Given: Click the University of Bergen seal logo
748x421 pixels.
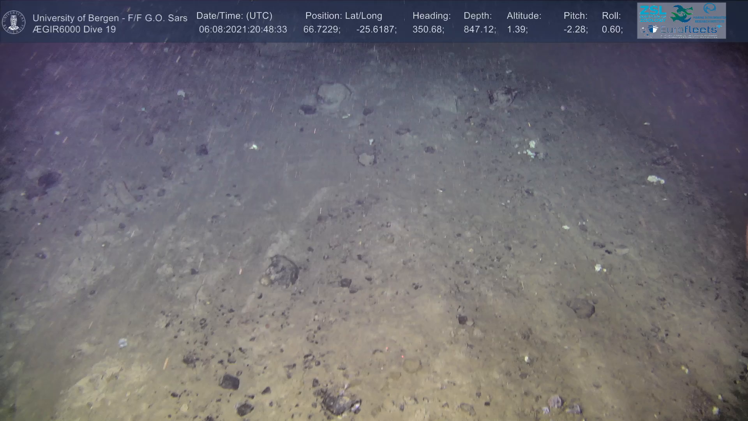Looking at the screenshot, I should coord(14,22).
